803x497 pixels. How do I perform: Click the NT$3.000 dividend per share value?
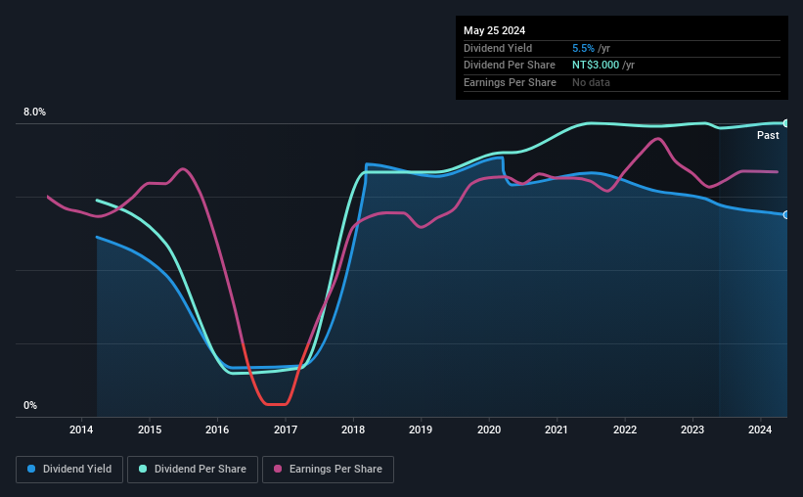[596, 66]
